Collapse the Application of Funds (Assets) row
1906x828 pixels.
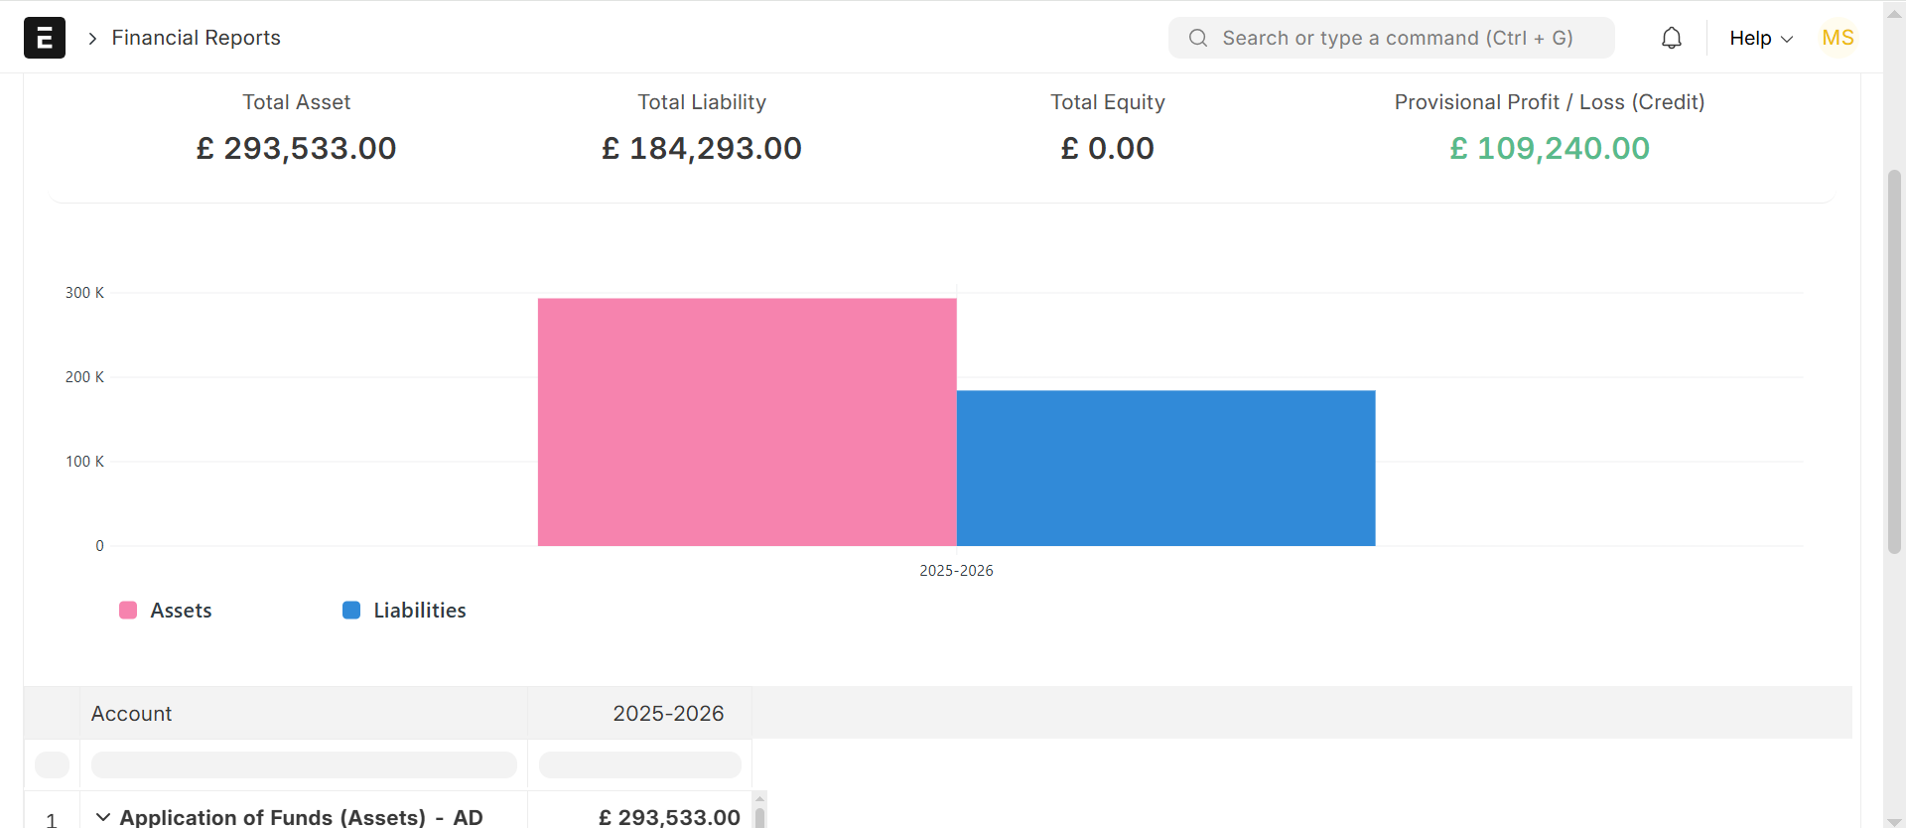[103, 817]
